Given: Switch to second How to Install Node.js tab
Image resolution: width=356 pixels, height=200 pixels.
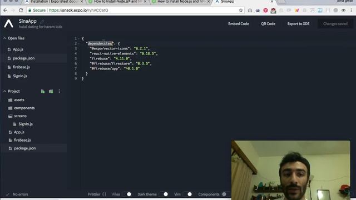Looking at the screenshot, I should (x=181, y=2).
